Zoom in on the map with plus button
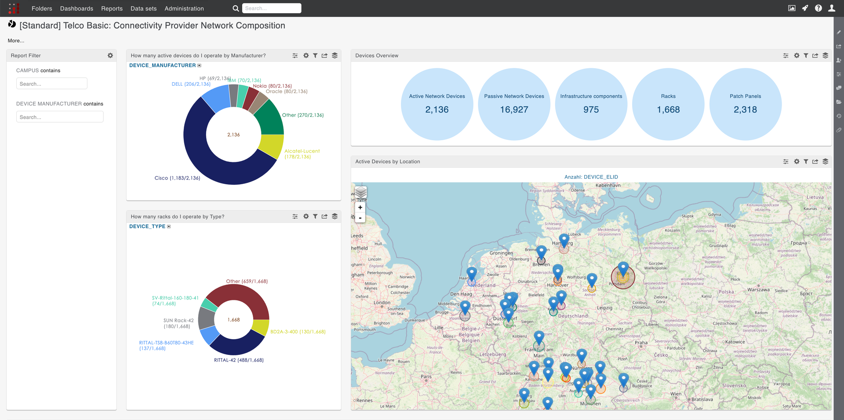The image size is (844, 420). 360,208
